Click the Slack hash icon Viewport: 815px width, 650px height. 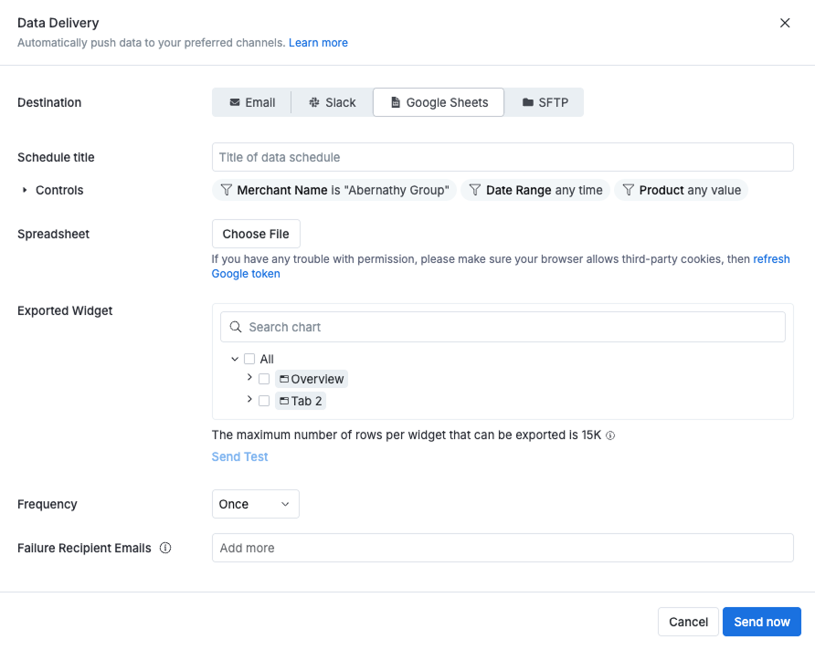point(314,102)
